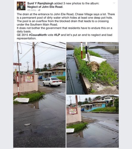132x149 pixels.
Task: Open the post options chevron menu
Action: click(114, 3)
